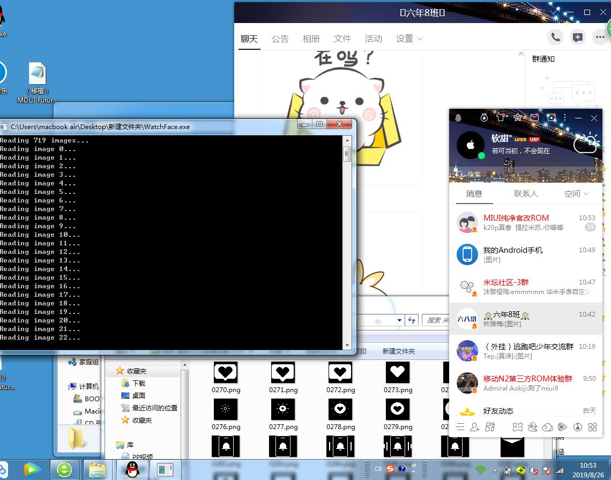Click the console scrollbar down arrow
The height and width of the screenshot is (480, 611).
tap(347, 345)
